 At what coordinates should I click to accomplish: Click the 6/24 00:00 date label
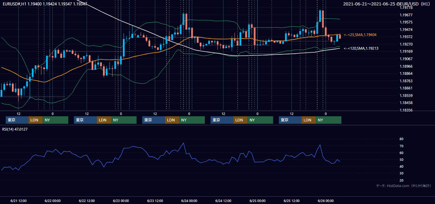[x=189, y=201]
